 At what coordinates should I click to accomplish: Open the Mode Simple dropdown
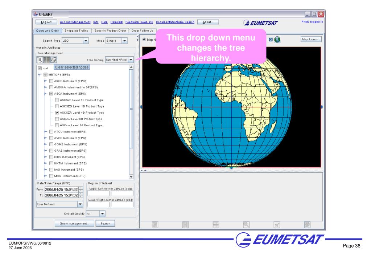[x=125, y=41]
